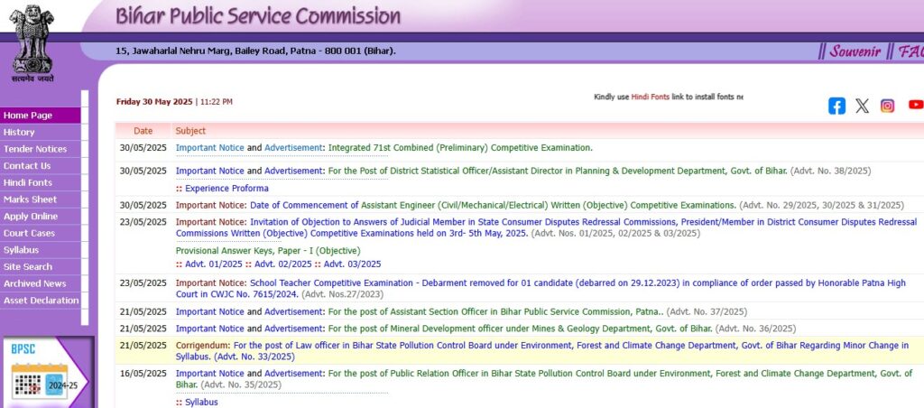Viewport: 924px width, 408px height.
Task: Open the BPSC 2024-25 calendar banner
Action: click(47, 373)
